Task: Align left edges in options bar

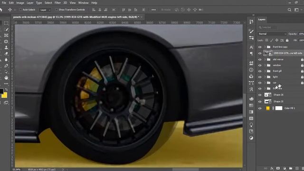Action: 94,9
